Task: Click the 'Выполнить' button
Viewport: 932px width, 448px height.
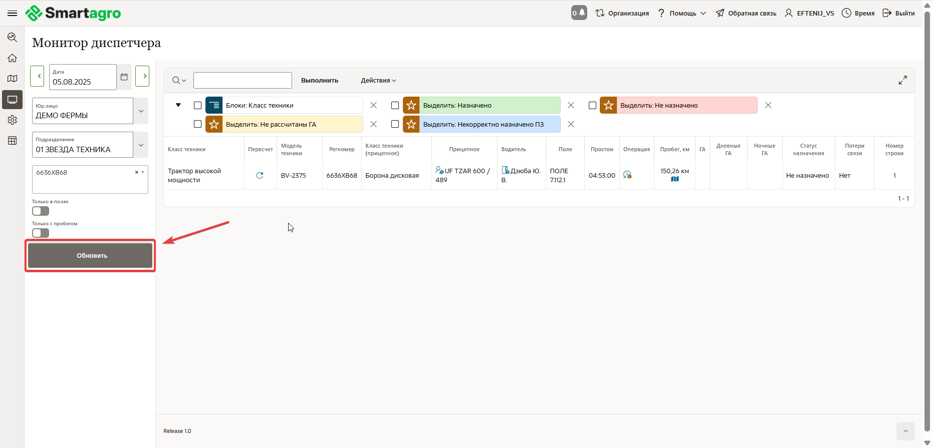Action: click(x=320, y=81)
